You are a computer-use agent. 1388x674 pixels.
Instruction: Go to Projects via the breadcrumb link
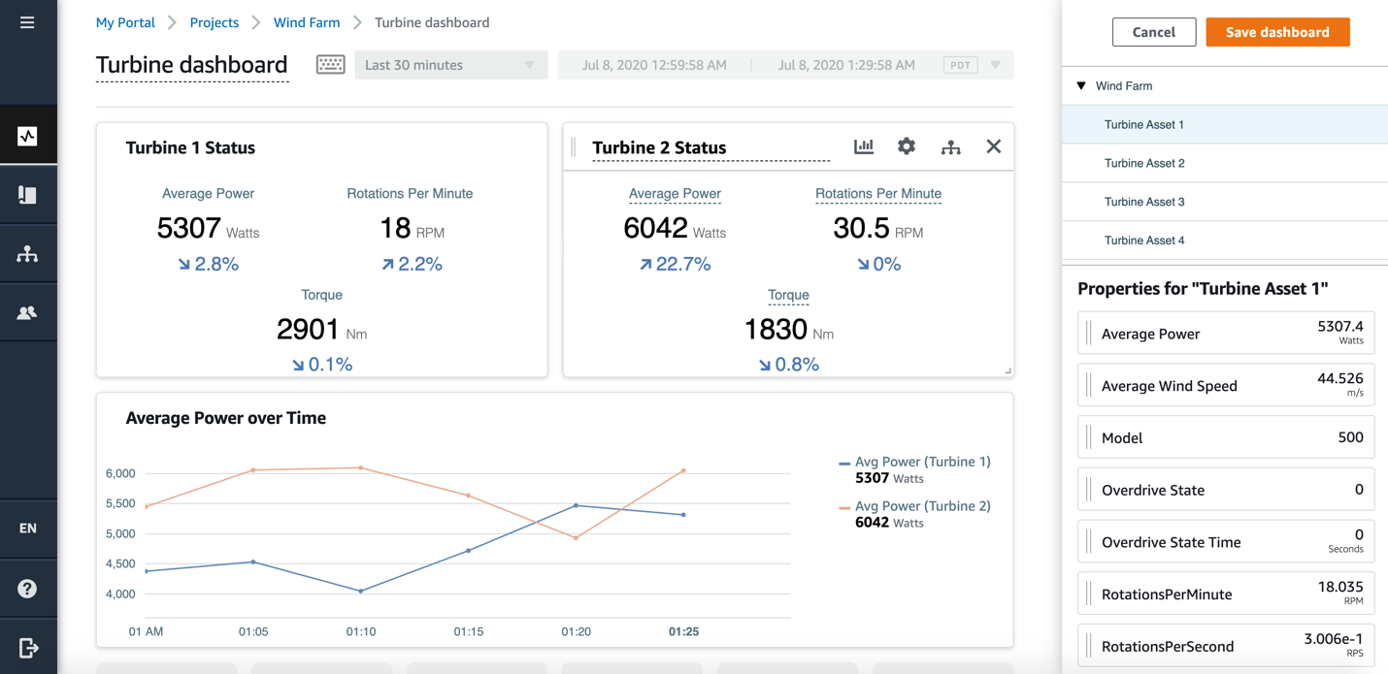[x=214, y=21]
